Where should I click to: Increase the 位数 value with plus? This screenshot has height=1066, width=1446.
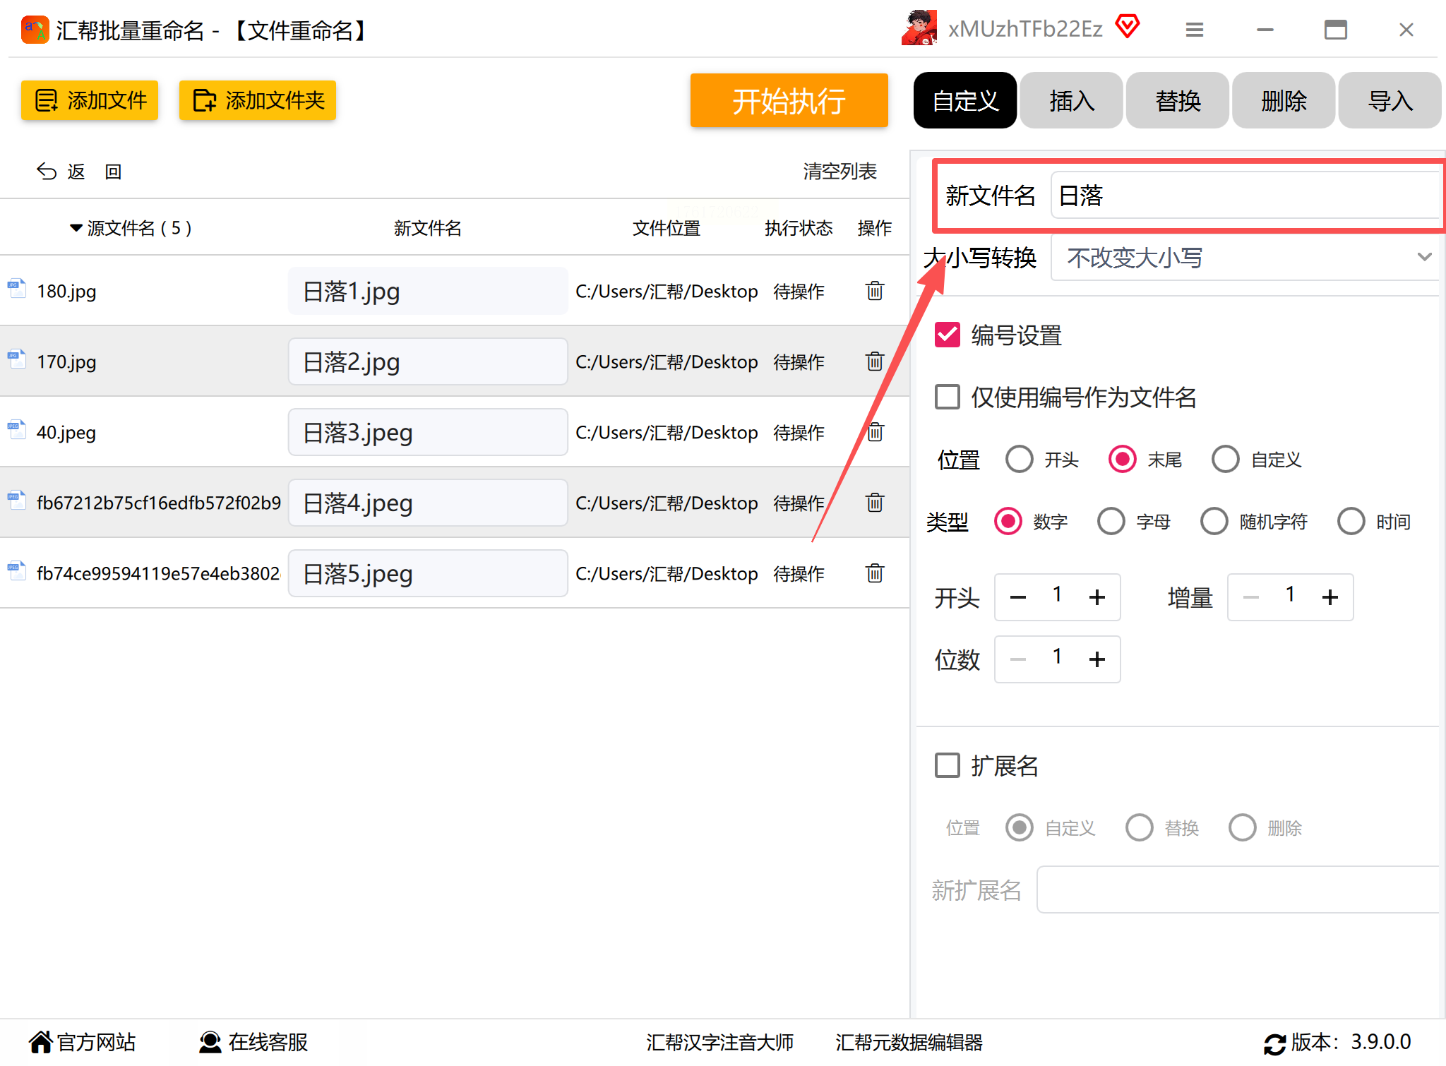(x=1097, y=659)
